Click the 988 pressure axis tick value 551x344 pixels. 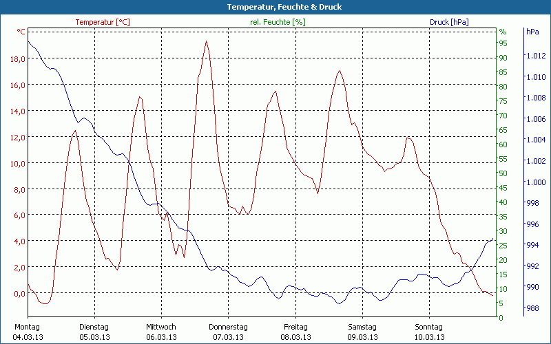pos(532,309)
